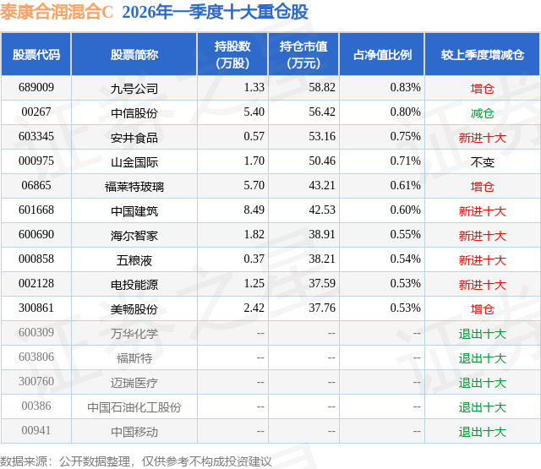Click header 较上季度增减仓

pyautogui.click(x=483, y=54)
